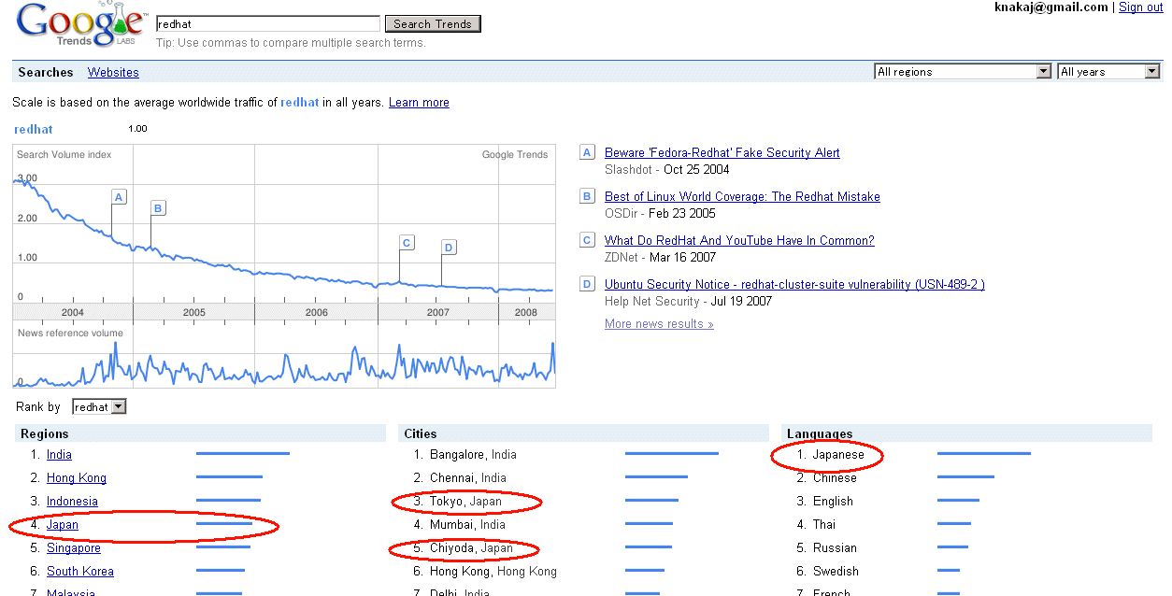
Task: Click 'Japanese' in Languages list
Action: coord(838,454)
